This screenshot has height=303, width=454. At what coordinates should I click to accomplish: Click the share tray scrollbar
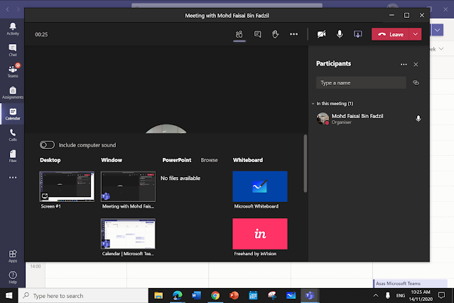pos(306,164)
